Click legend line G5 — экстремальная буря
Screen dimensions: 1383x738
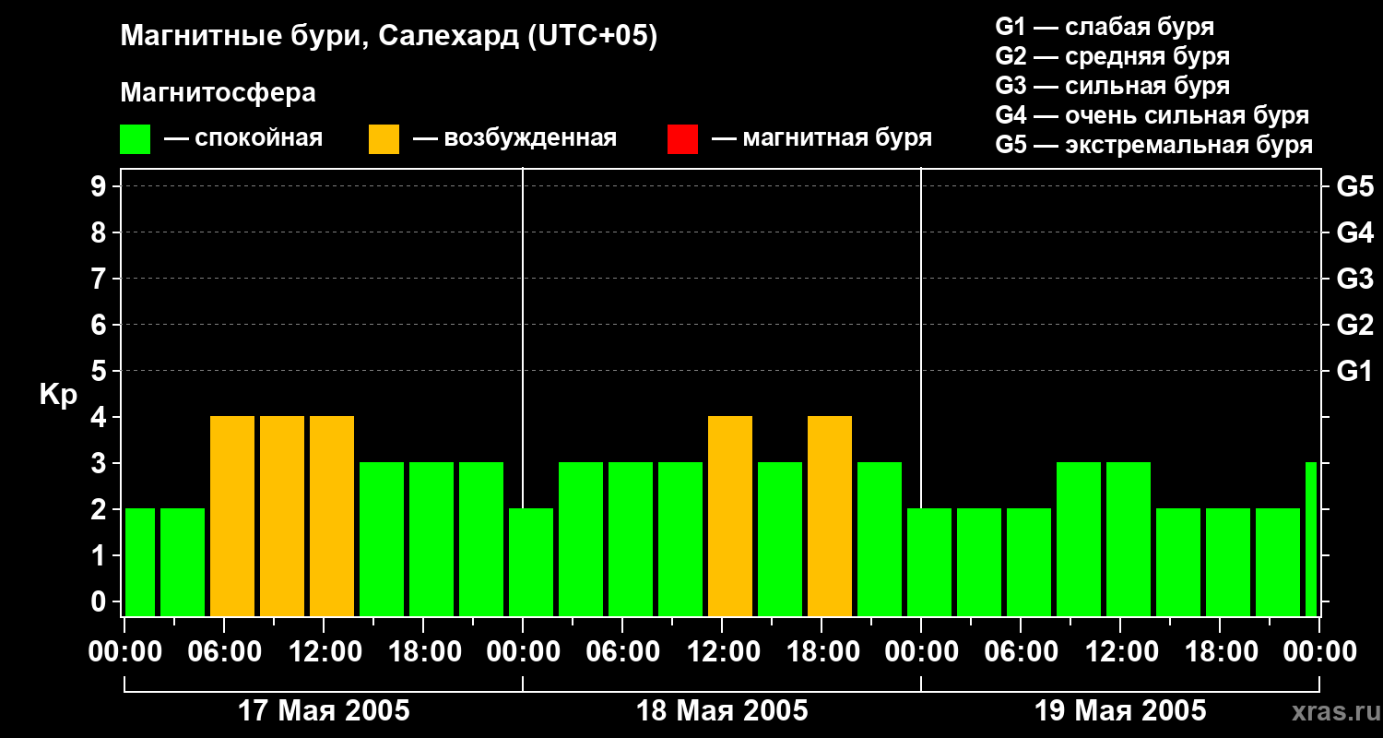tap(1154, 145)
